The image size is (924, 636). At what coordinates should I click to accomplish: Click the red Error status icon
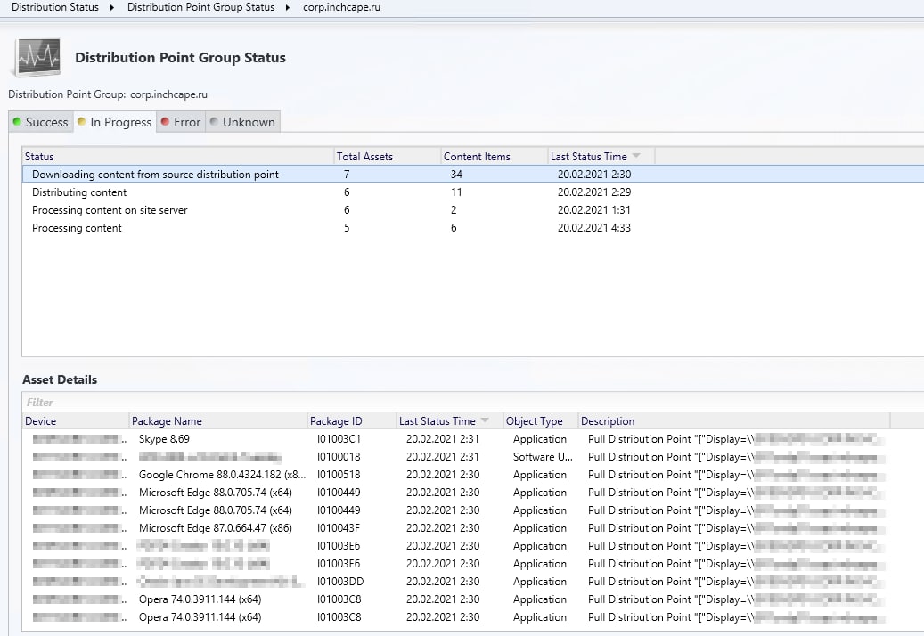(x=165, y=122)
